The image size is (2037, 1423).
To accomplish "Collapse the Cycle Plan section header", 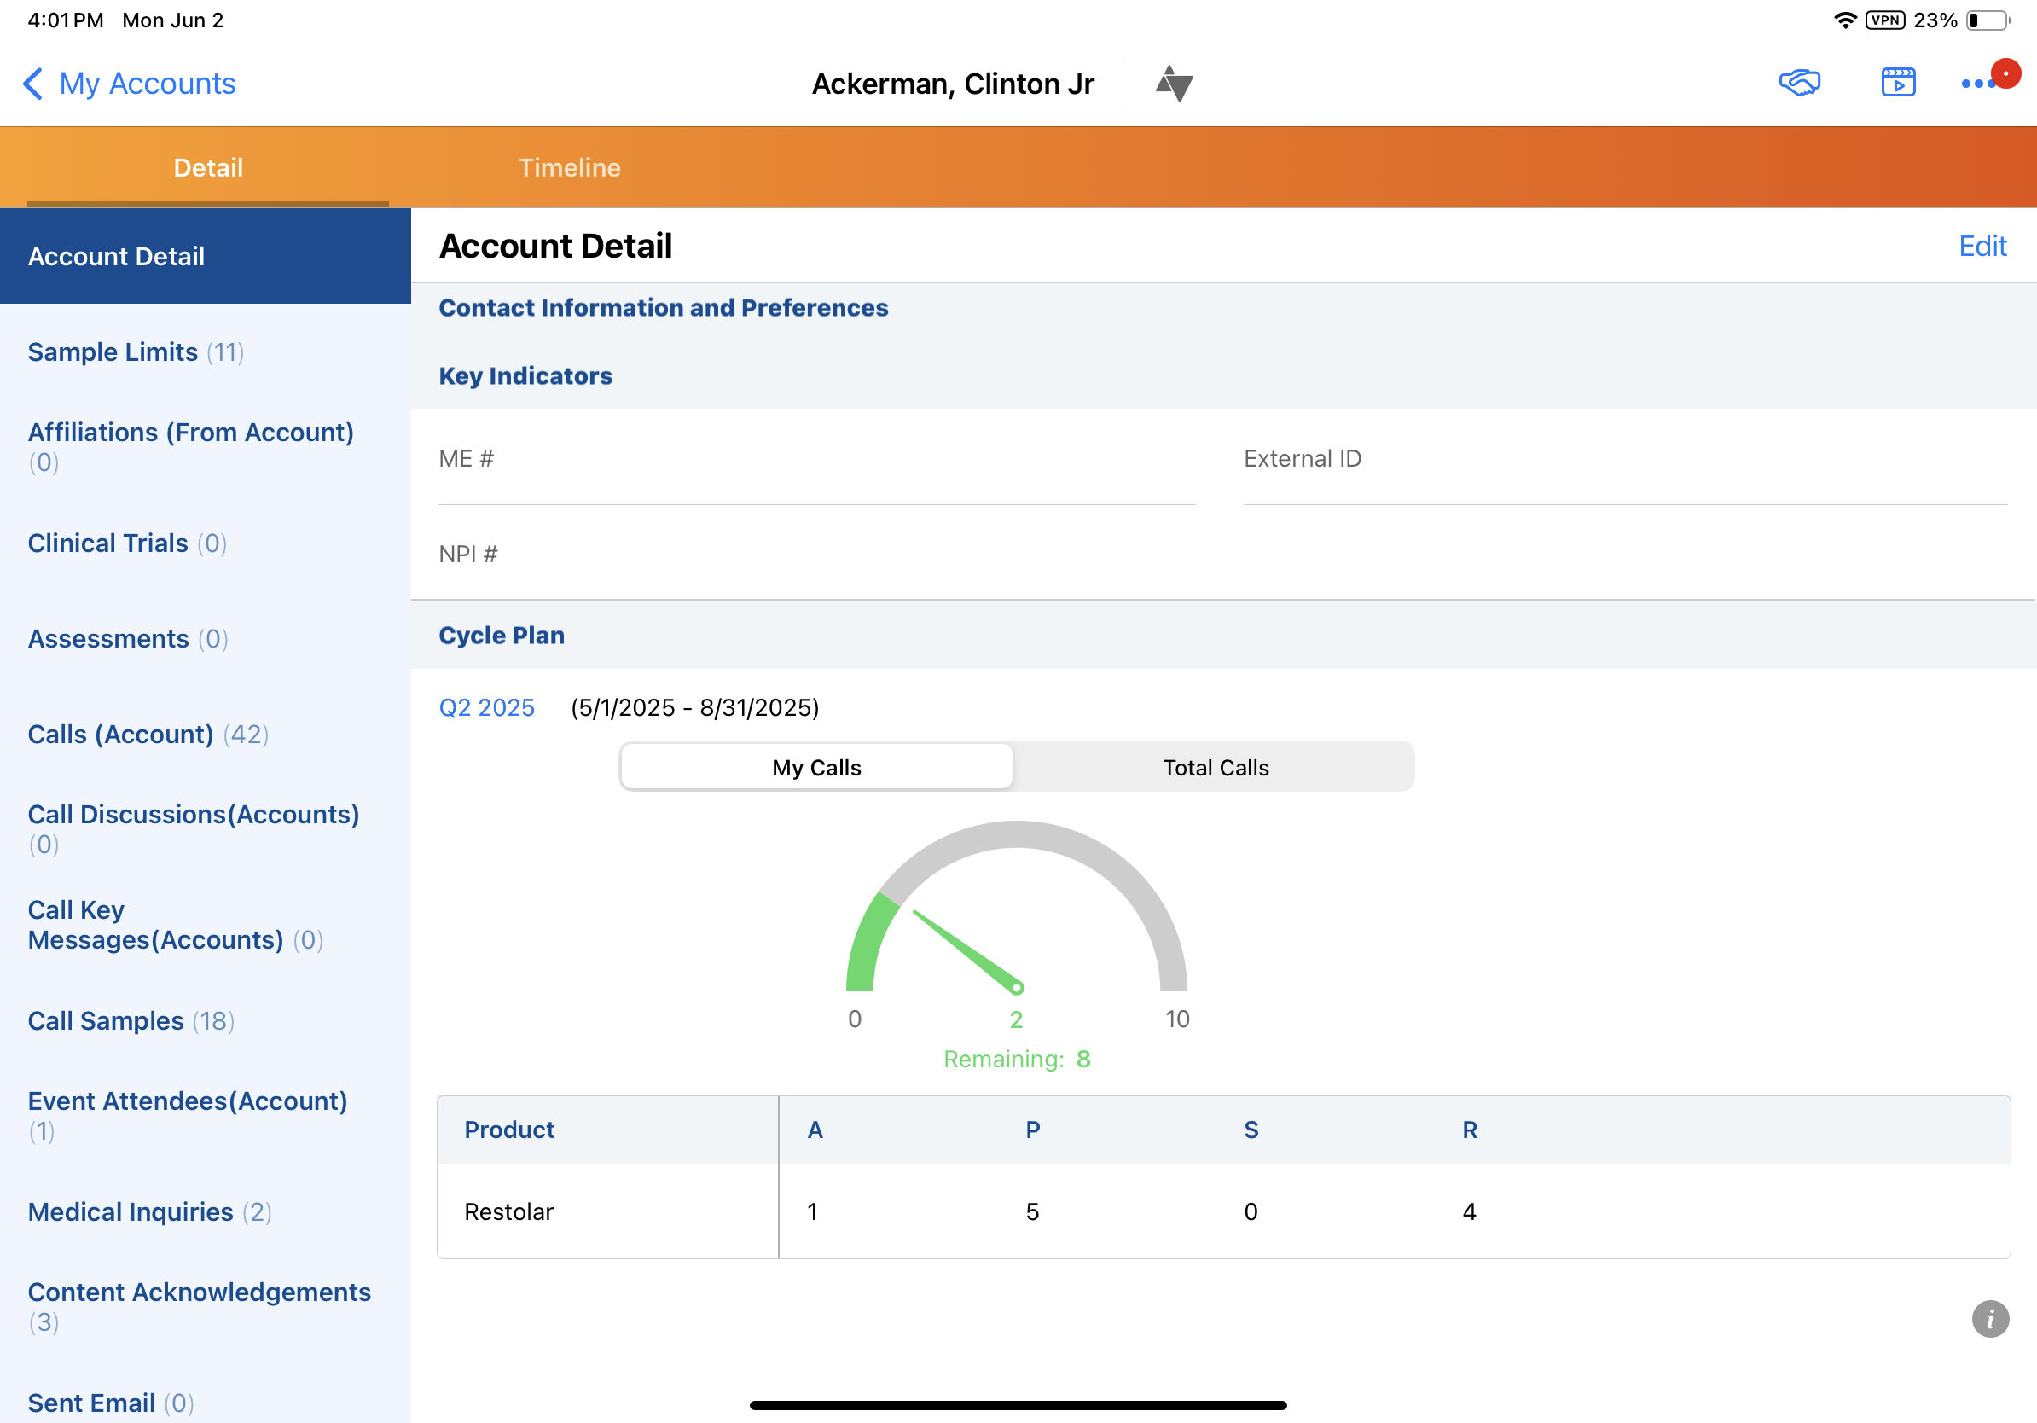I will [502, 635].
